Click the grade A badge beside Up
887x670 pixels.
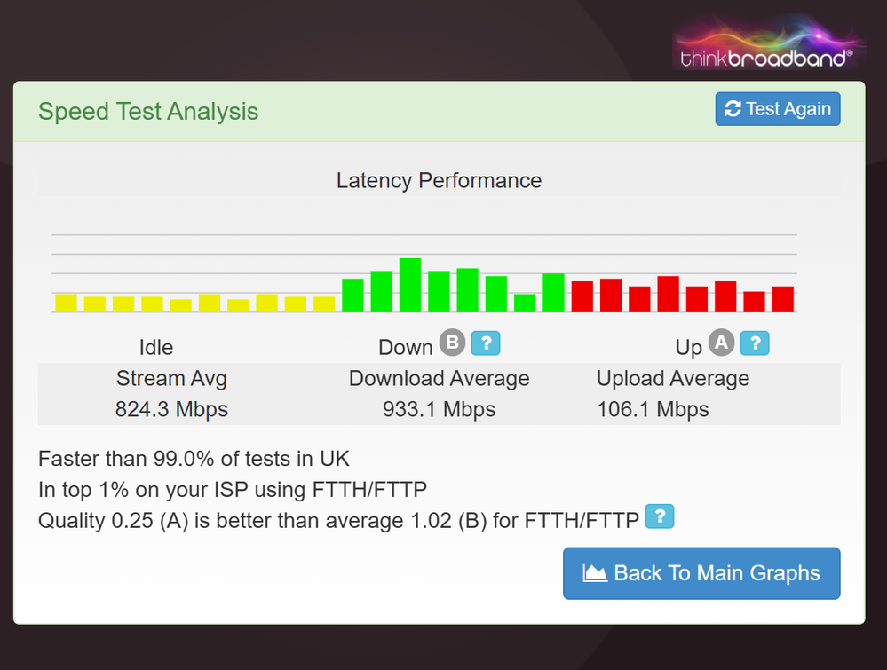tap(721, 344)
